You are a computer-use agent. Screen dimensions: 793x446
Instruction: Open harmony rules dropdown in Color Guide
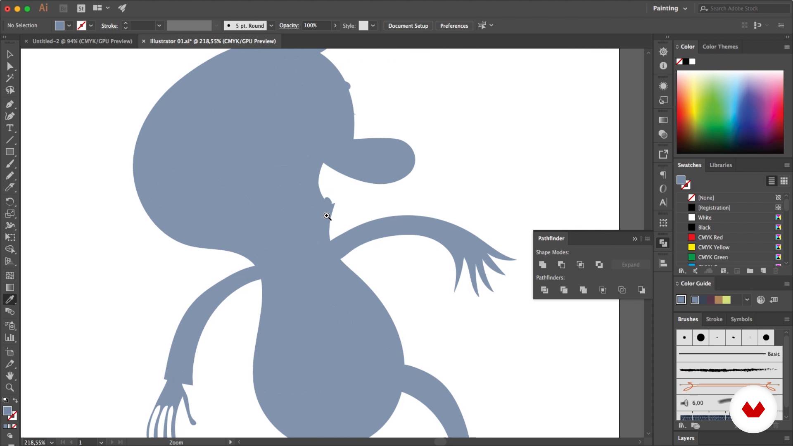747,300
